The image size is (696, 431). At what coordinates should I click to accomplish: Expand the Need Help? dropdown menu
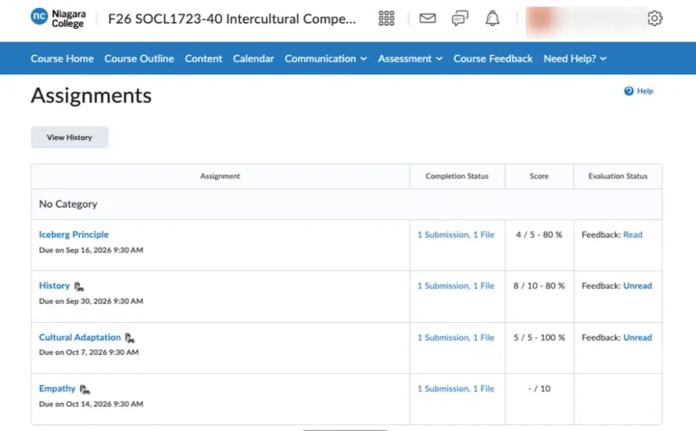point(575,58)
